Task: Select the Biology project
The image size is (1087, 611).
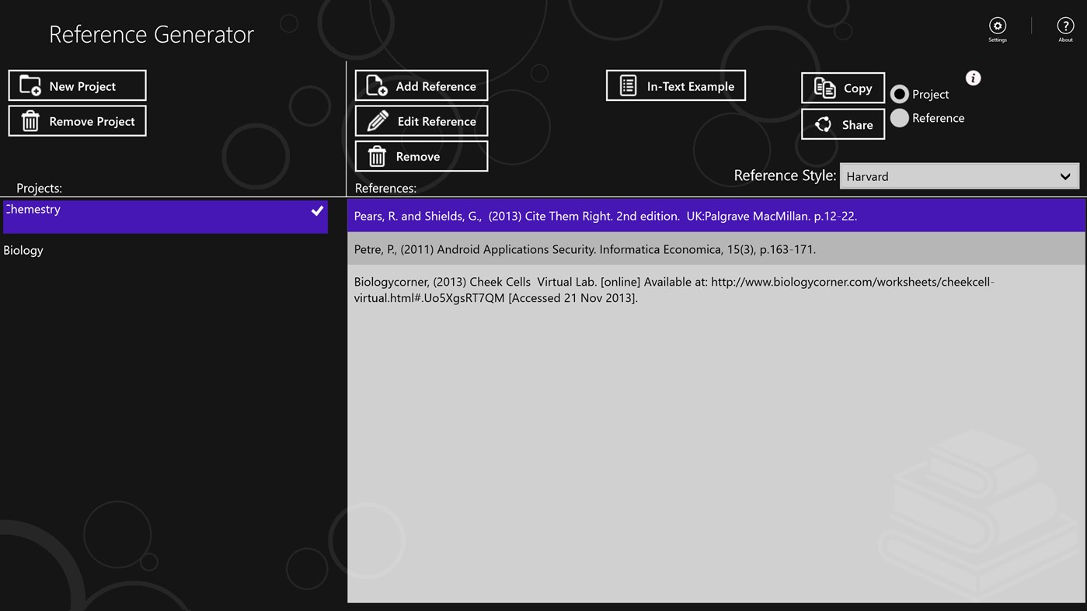Action: pyautogui.click(x=23, y=250)
